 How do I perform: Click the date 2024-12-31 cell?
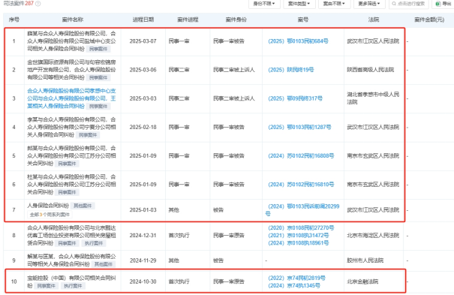[x=143, y=236]
